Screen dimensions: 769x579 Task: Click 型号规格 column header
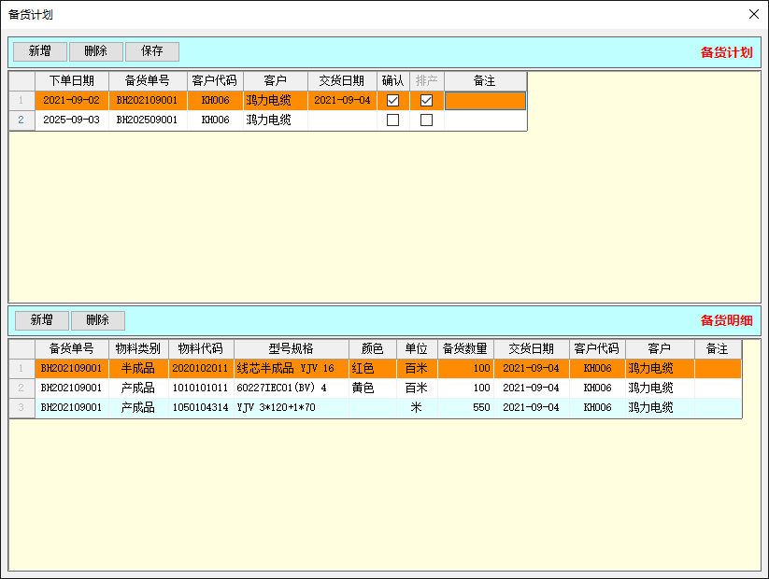(290, 348)
